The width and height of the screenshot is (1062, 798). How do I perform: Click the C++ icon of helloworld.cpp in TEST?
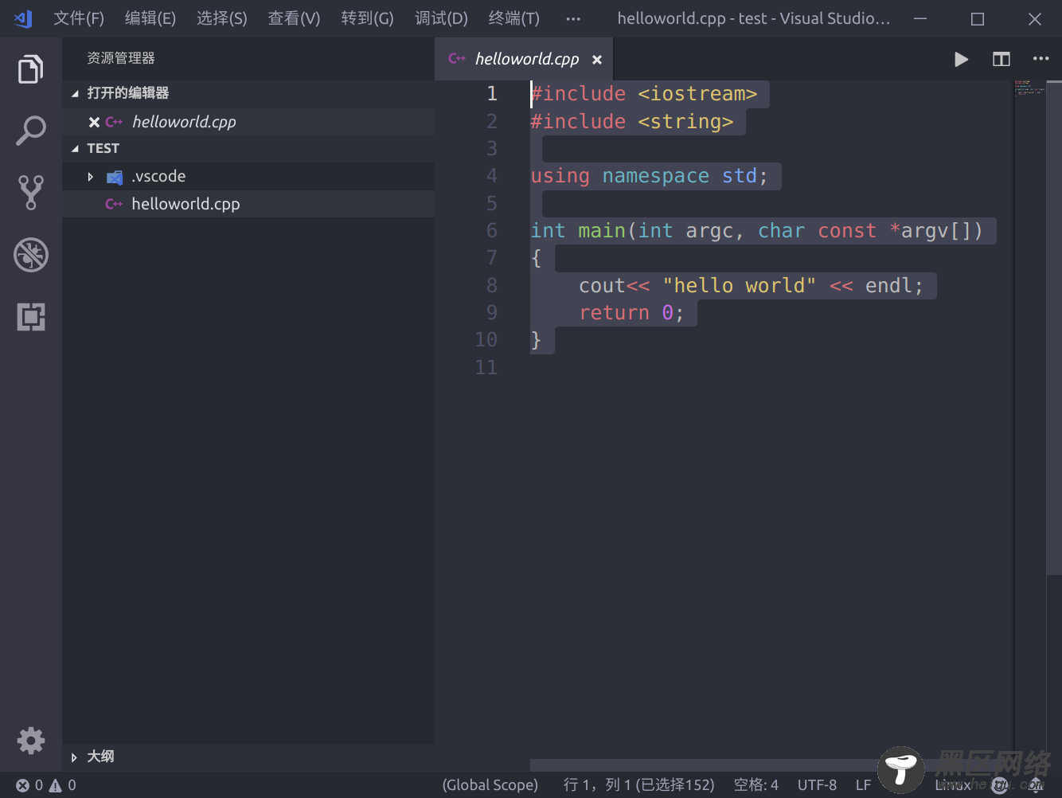pos(114,205)
